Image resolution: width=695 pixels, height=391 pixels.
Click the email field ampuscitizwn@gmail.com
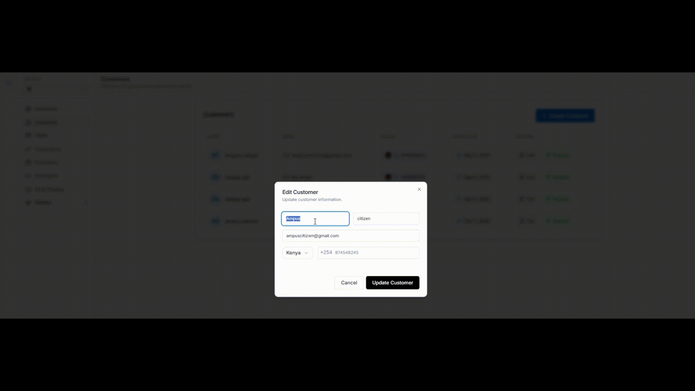coord(351,236)
